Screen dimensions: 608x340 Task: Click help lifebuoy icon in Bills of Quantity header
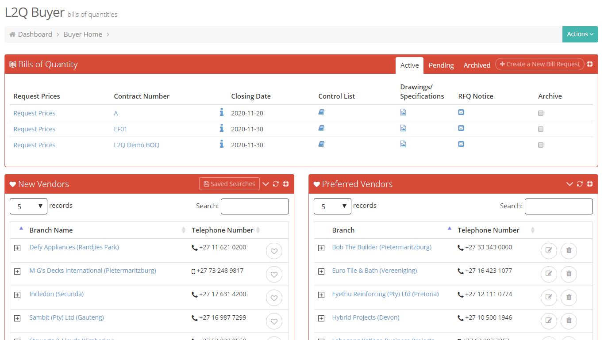coord(590,64)
